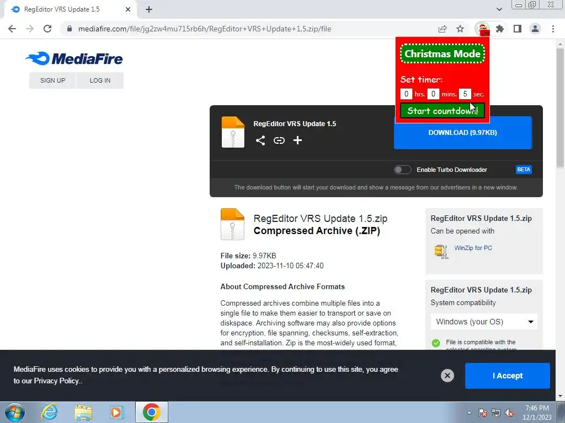Open a new browser tab
565x423 pixels.
tap(149, 9)
